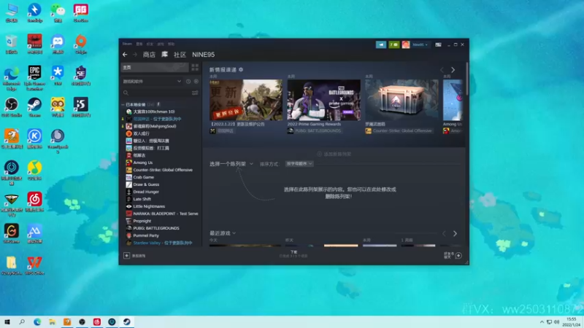Image resolution: width=584 pixels, height=328 pixels.
Task: Collapse the locally installed games category
Action: tap(123, 104)
